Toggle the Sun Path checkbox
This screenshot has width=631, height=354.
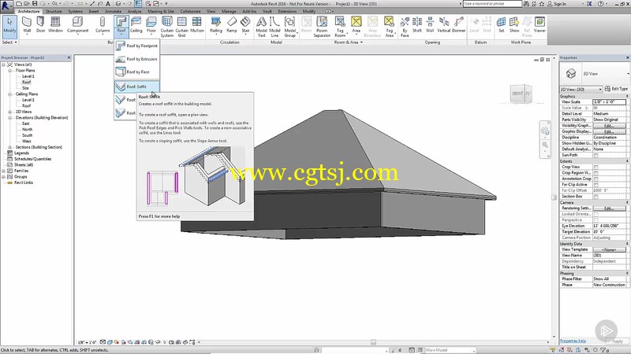tap(596, 155)
